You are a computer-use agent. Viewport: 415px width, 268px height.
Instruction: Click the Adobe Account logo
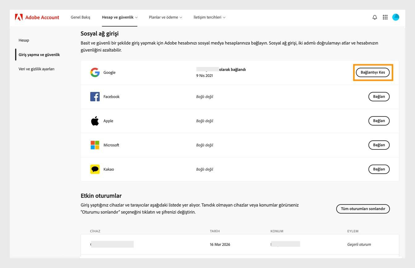click(x=37, y=17)
